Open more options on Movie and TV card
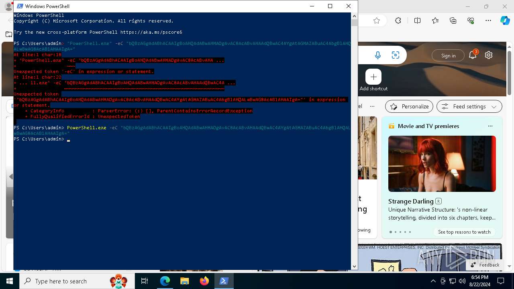The image size is (514, 289). (x=490, y=126)
